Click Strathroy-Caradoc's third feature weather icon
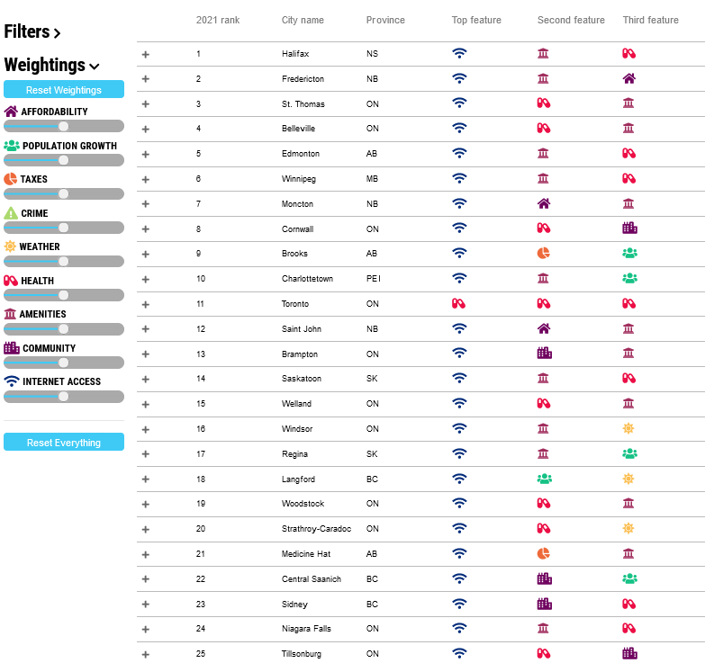This screenshot has width=714, height=663. click(628, 528)
